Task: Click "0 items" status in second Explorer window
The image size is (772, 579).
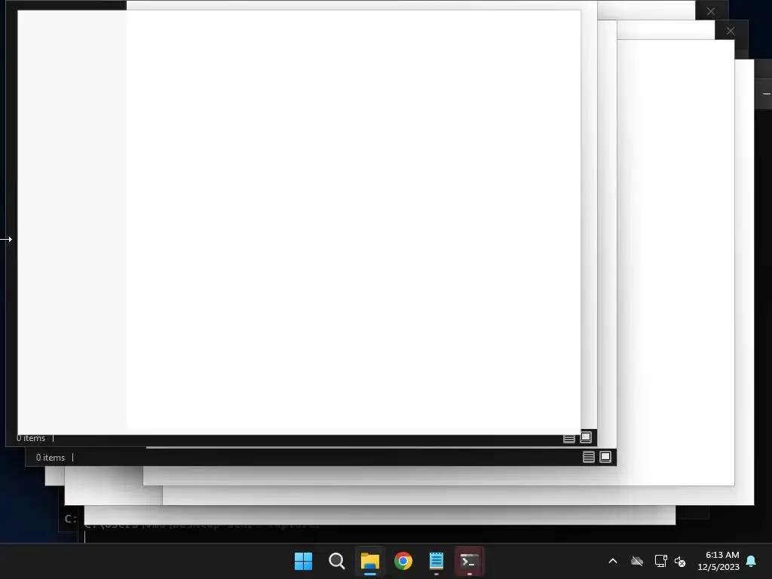Action: point(51,458)
